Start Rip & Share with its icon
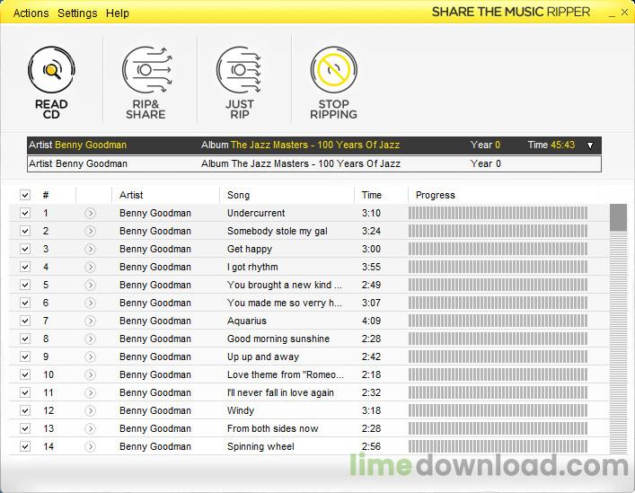635x493 pixels. (x=146, y=70)
